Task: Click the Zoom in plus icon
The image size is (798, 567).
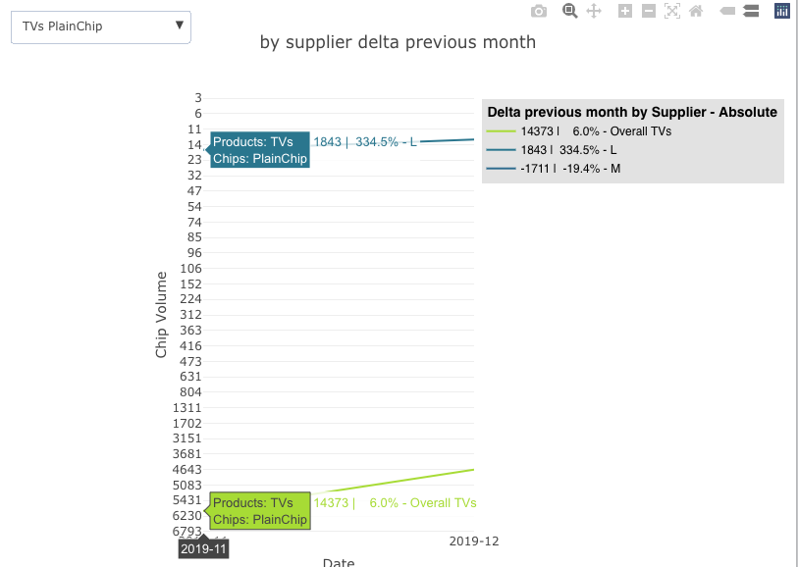Action: (625, 11)
